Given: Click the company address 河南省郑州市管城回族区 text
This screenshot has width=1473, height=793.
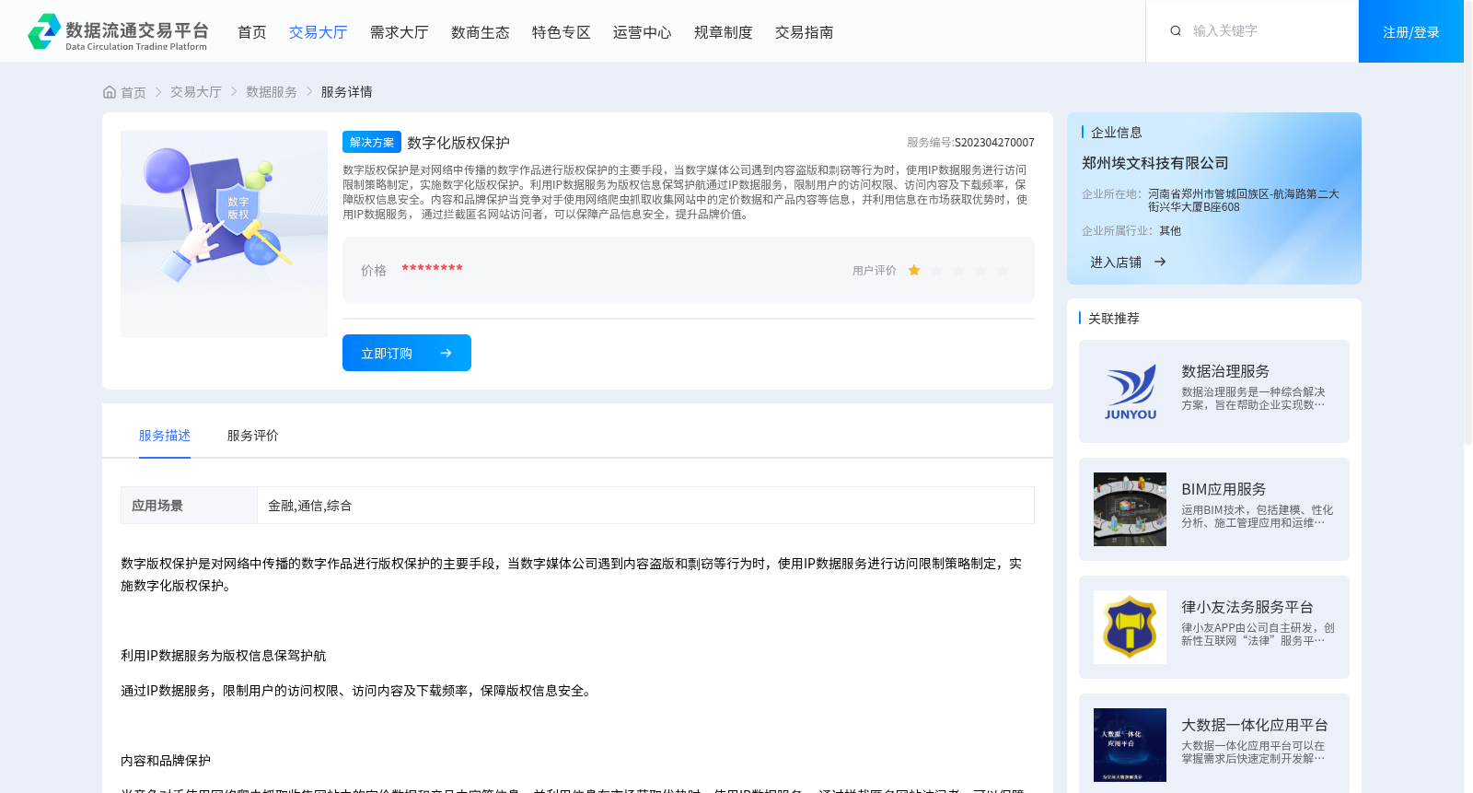Looking at the screenshot, I should (x=1244, y=201).
